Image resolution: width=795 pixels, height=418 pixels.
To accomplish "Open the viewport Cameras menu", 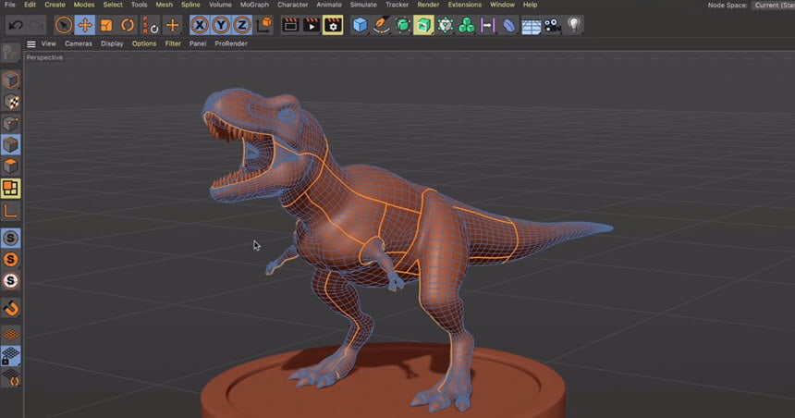I will click(x=79, y=43).
